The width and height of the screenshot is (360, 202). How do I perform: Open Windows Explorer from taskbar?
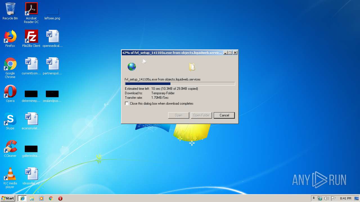click(32, 198)
